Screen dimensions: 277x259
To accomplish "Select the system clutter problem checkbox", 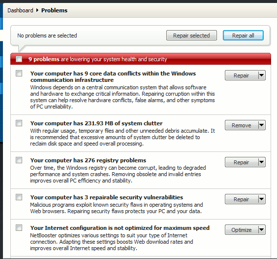I will (19, 123).
